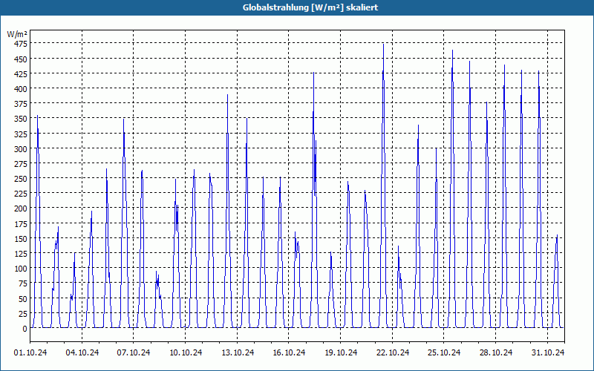
Task: Click the 375 y-axis value
Action: point(21,104)
